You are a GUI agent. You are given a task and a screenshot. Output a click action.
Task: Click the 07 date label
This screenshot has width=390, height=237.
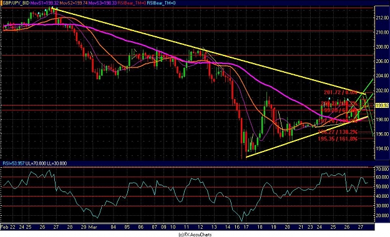coord(155,227)
